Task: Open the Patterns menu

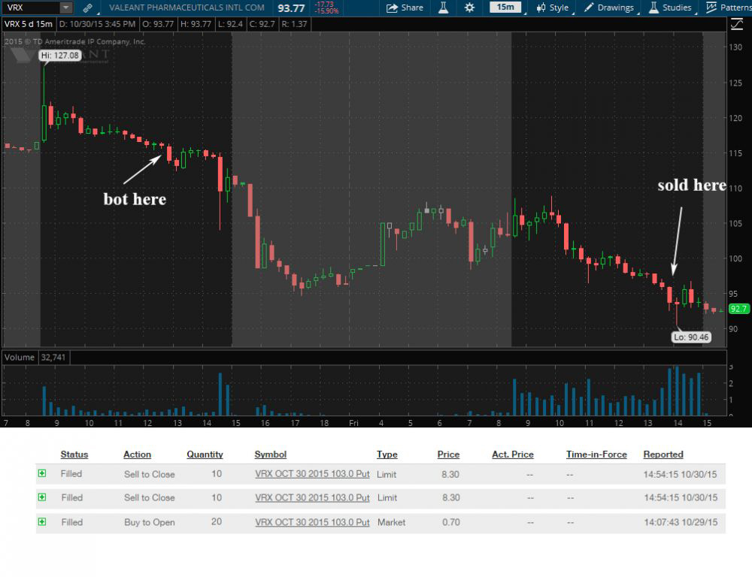Action: coord(726,8)
